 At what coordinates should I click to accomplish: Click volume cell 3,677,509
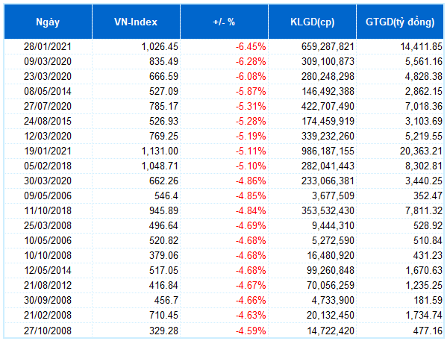pyautogui.click(x=333, y=196)
